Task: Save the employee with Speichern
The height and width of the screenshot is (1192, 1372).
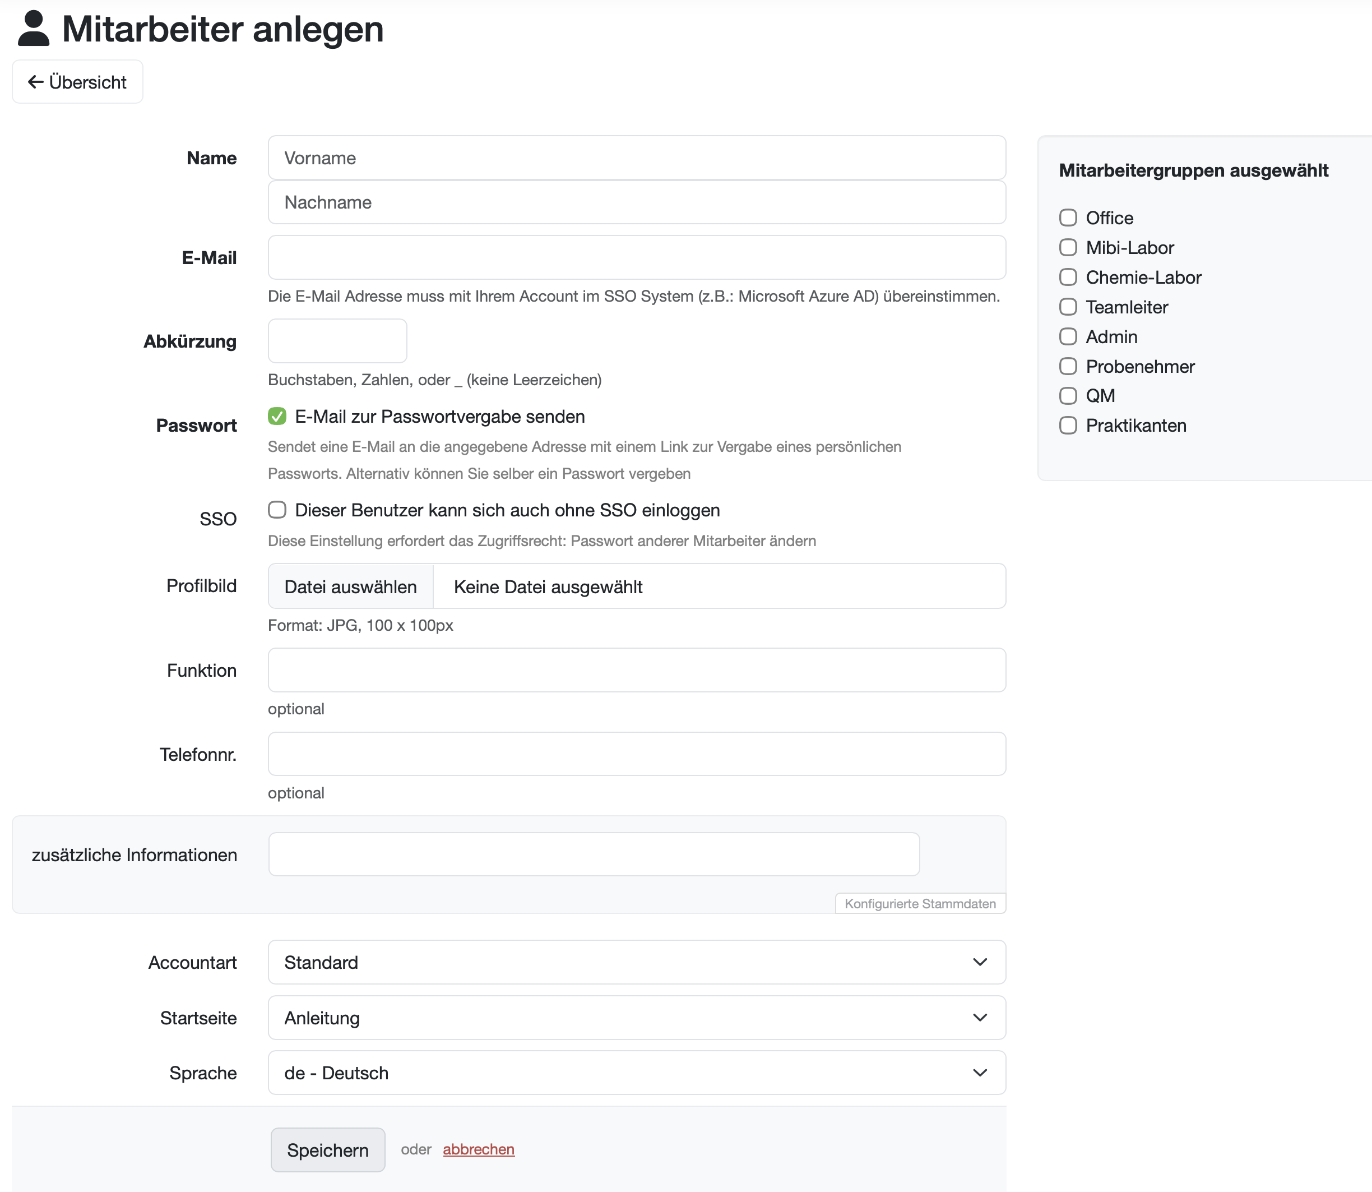Action: point(327,1149)
